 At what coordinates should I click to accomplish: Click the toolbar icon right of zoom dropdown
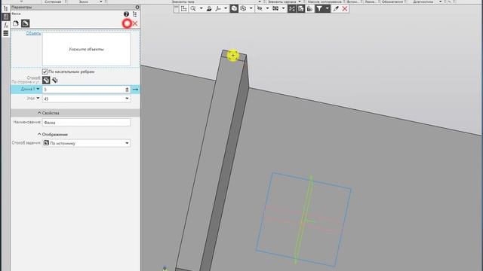pyautogui.click(x=209, y=8)
